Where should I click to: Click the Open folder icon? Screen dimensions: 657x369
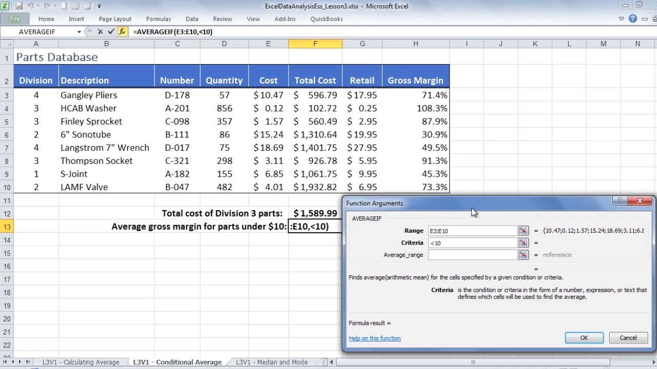click(76, 6)
